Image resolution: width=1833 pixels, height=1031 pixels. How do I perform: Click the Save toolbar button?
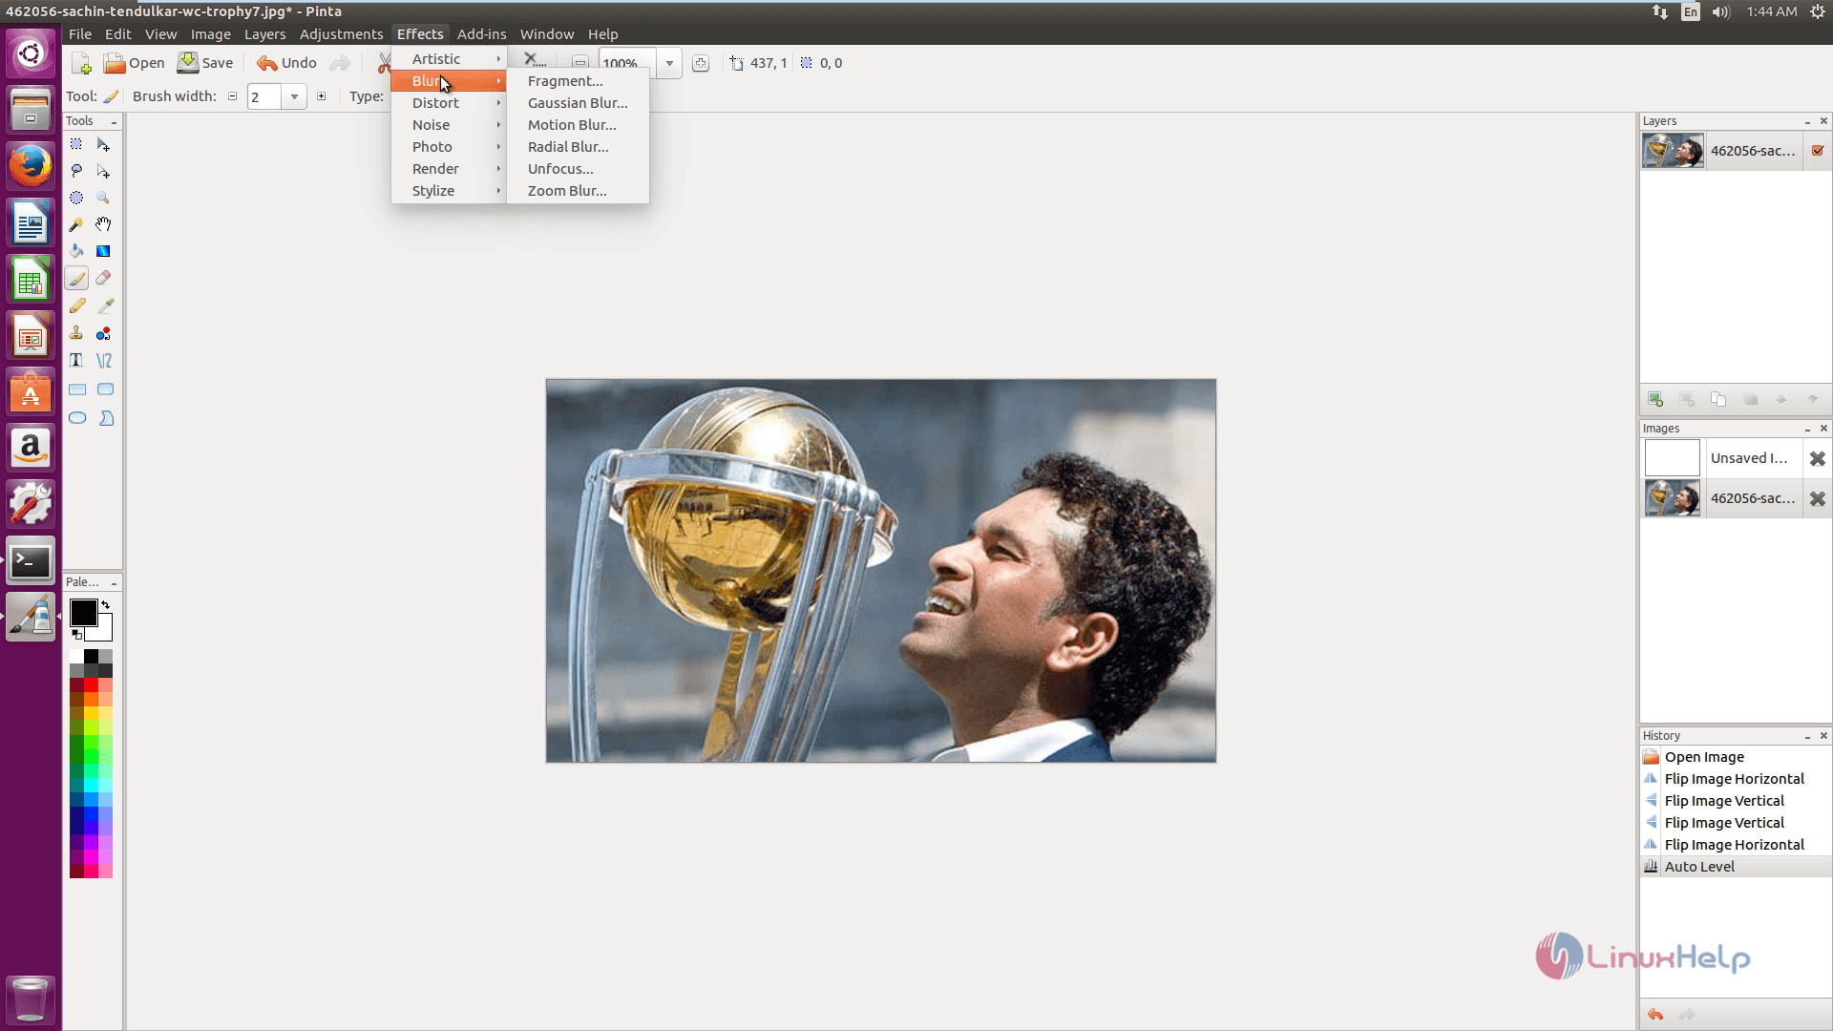point(205,63)
